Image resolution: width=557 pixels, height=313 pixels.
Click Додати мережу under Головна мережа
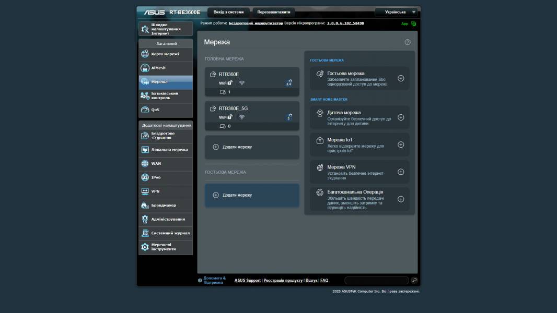point(252,147)
